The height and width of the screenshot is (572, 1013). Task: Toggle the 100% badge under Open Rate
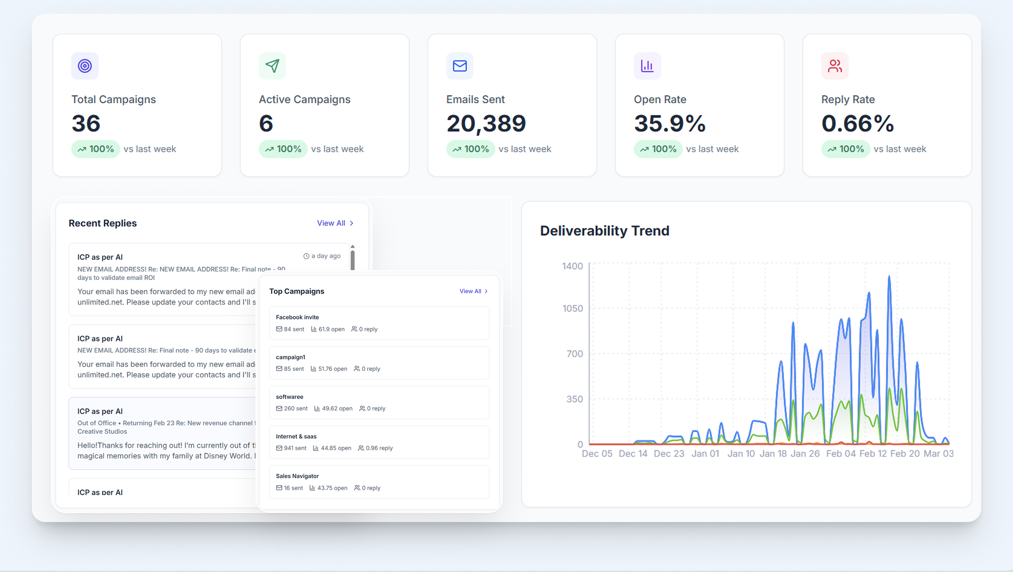coord(658,149)
